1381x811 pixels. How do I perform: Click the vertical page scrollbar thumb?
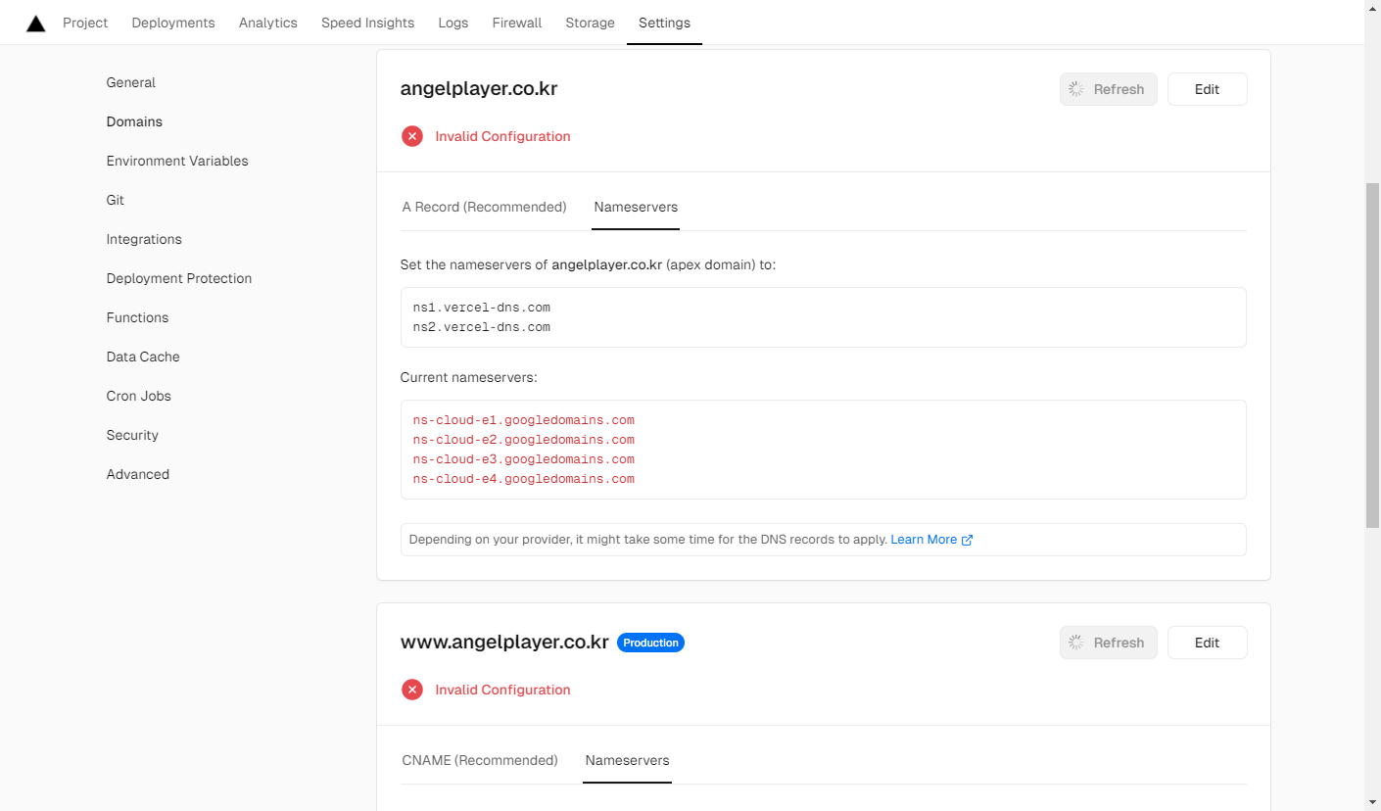coord(1372,355)
